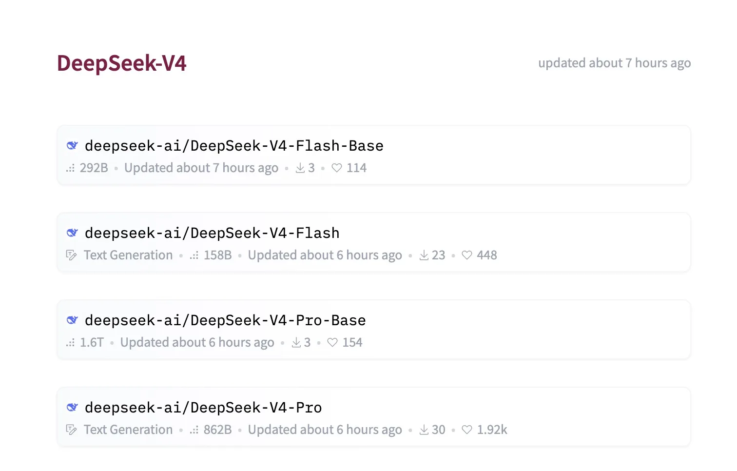Open the deepseek-ai/DeepSeek-V4-Pro model
This screenshot has width=737, height=471.
point(203,408)
